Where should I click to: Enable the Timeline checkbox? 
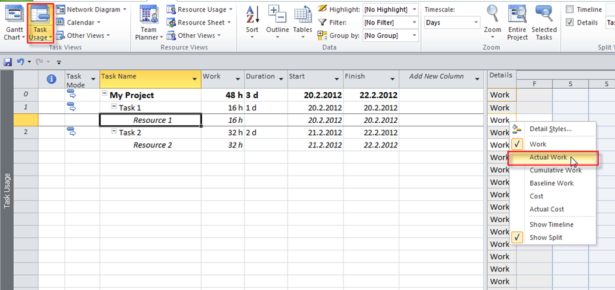click(569, 10)
